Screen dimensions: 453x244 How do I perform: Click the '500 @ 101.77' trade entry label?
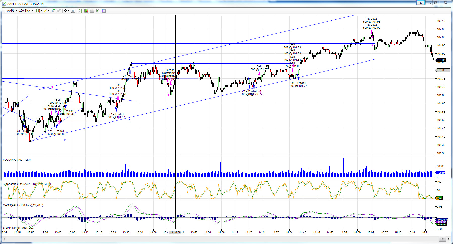(x=298, y=86)
